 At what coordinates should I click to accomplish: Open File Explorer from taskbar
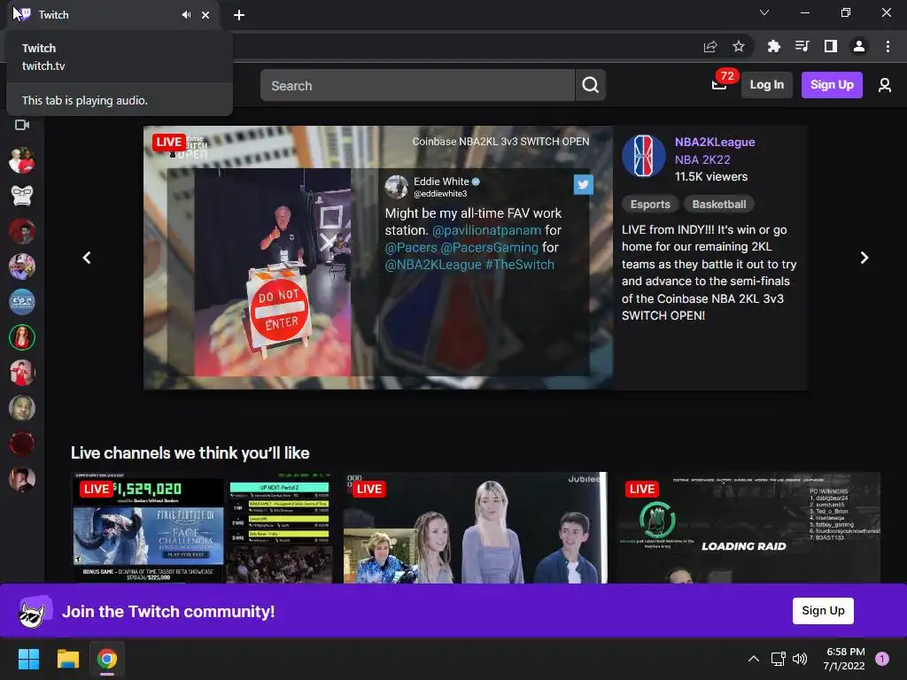67,659
